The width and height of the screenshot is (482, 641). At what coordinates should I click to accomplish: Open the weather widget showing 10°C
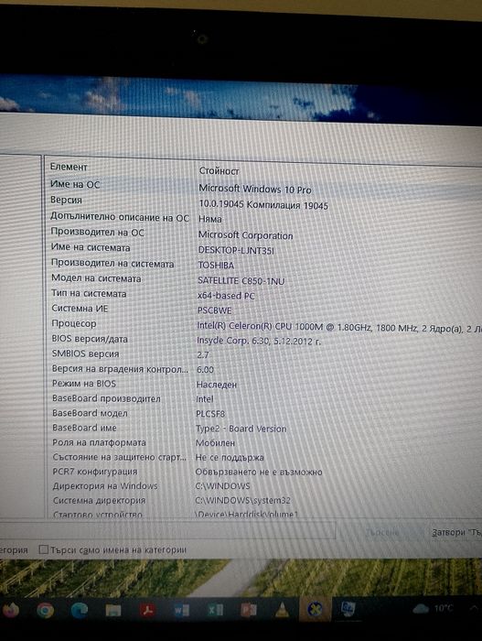pyautogui.click(x=433, y=608)
